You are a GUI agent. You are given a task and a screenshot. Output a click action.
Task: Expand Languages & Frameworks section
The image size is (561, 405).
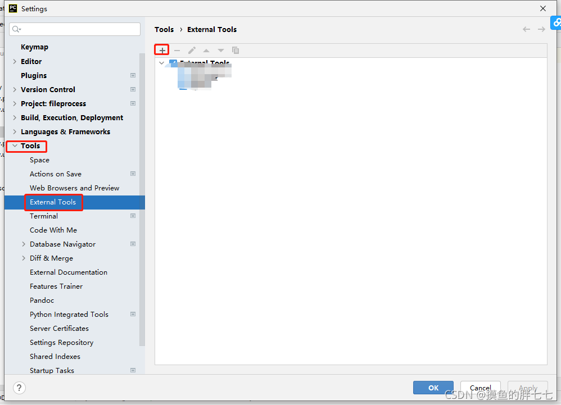click(15, 131)
